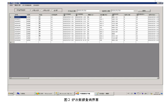This screenshot has width=168, height=102.
Task: Open the 炉次数据查询 menu
Action: pyautogui.click(x=27, y=5)
